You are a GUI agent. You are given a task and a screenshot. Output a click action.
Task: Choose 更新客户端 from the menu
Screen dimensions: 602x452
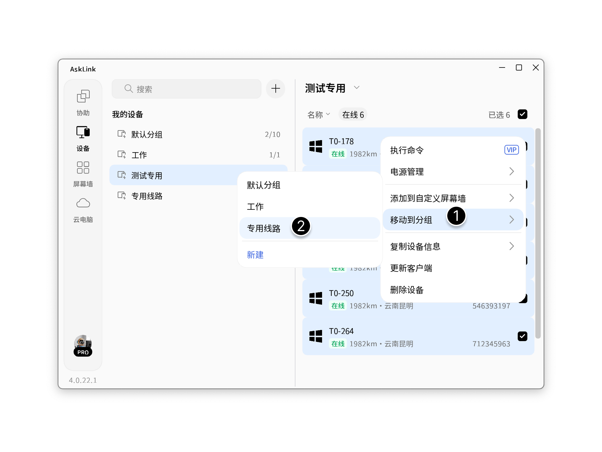tap(411, 268)
